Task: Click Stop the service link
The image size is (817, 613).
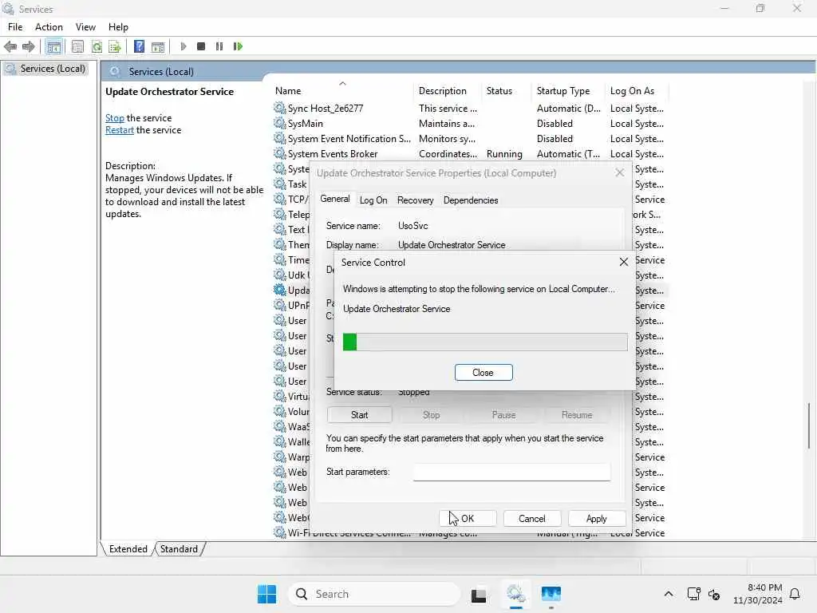Action: coord(115,118)
